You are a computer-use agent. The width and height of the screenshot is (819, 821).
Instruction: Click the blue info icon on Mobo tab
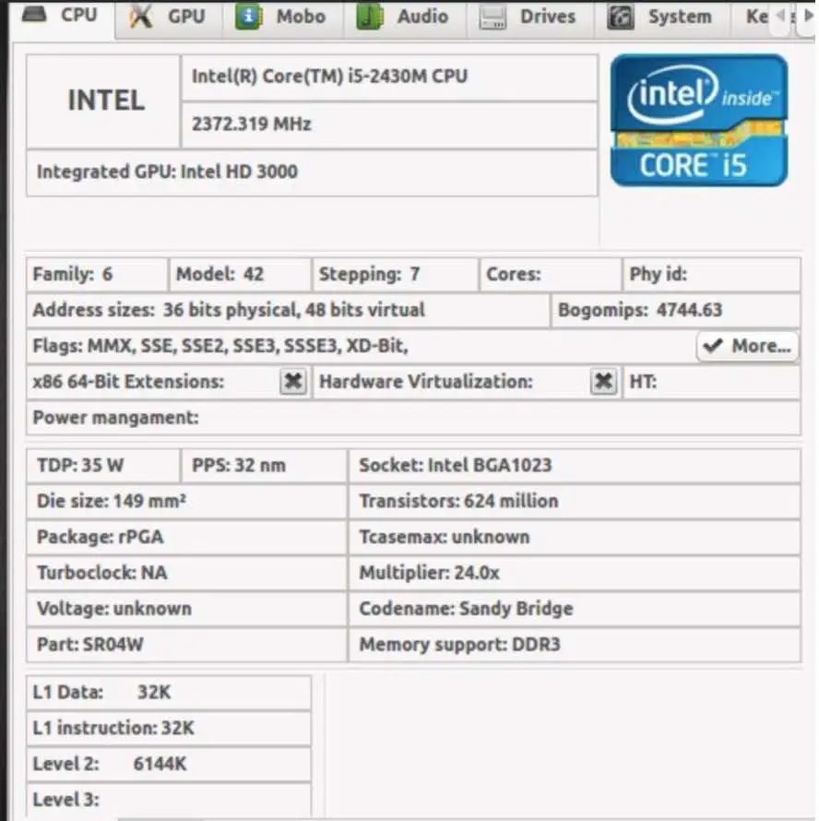click(248, 17)
